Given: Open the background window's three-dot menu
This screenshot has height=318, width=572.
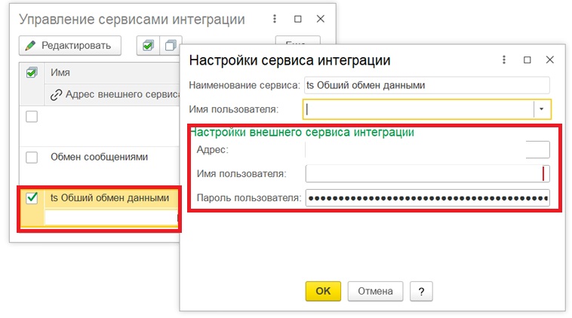Looking at the screenshot, I should [x=278, y=18].
